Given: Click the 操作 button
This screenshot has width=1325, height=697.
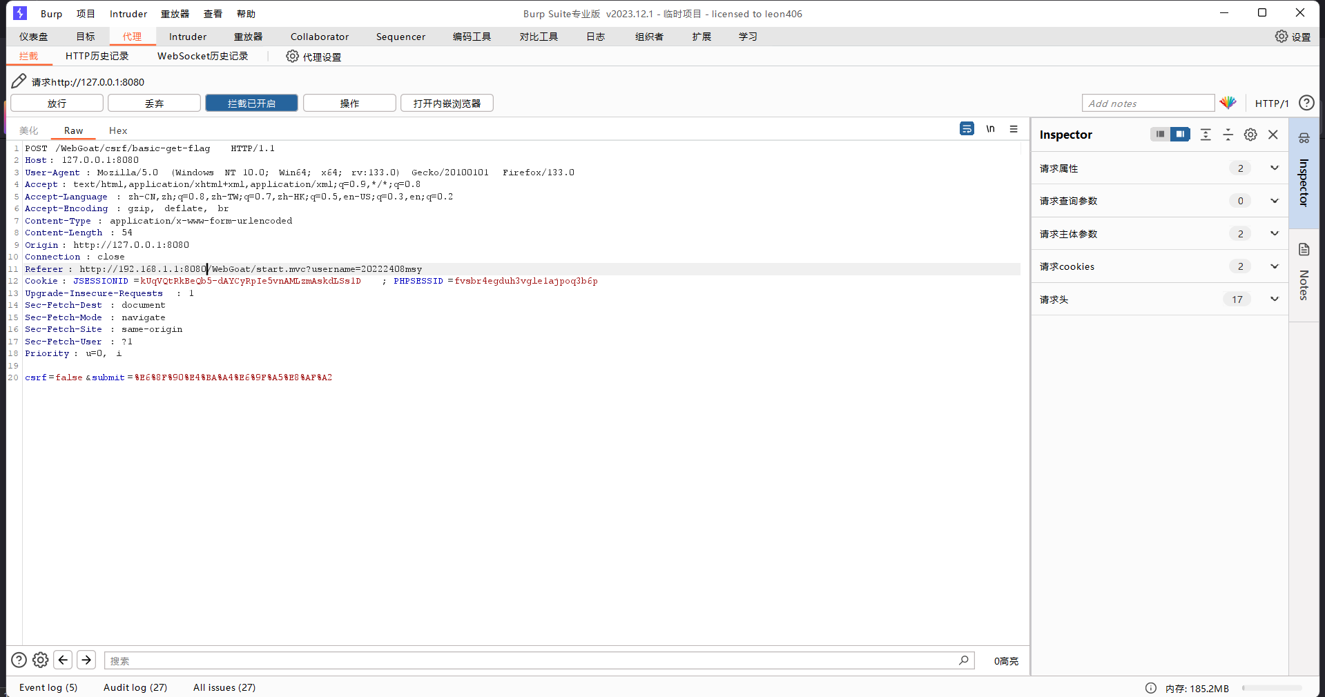Looking at the screenshot, I should click(349, 103).
